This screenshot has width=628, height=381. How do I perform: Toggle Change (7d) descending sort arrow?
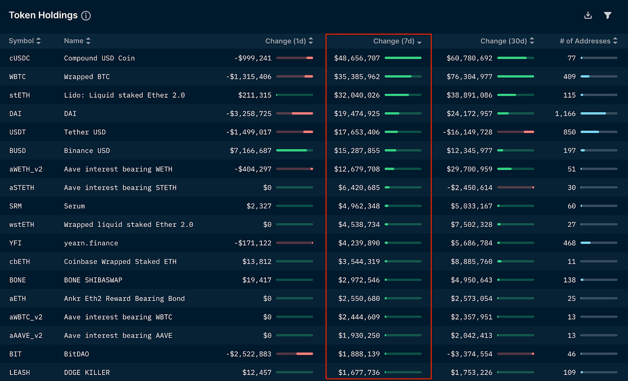(x=419, y=42)
